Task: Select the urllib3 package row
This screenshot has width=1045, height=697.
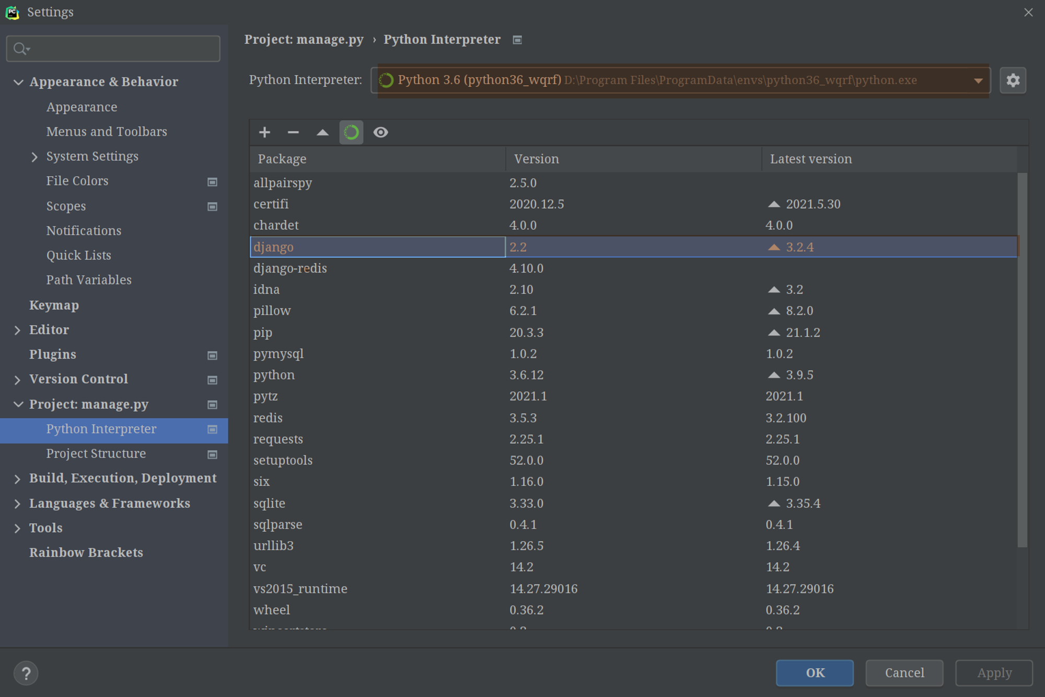Action: [633, 546]
